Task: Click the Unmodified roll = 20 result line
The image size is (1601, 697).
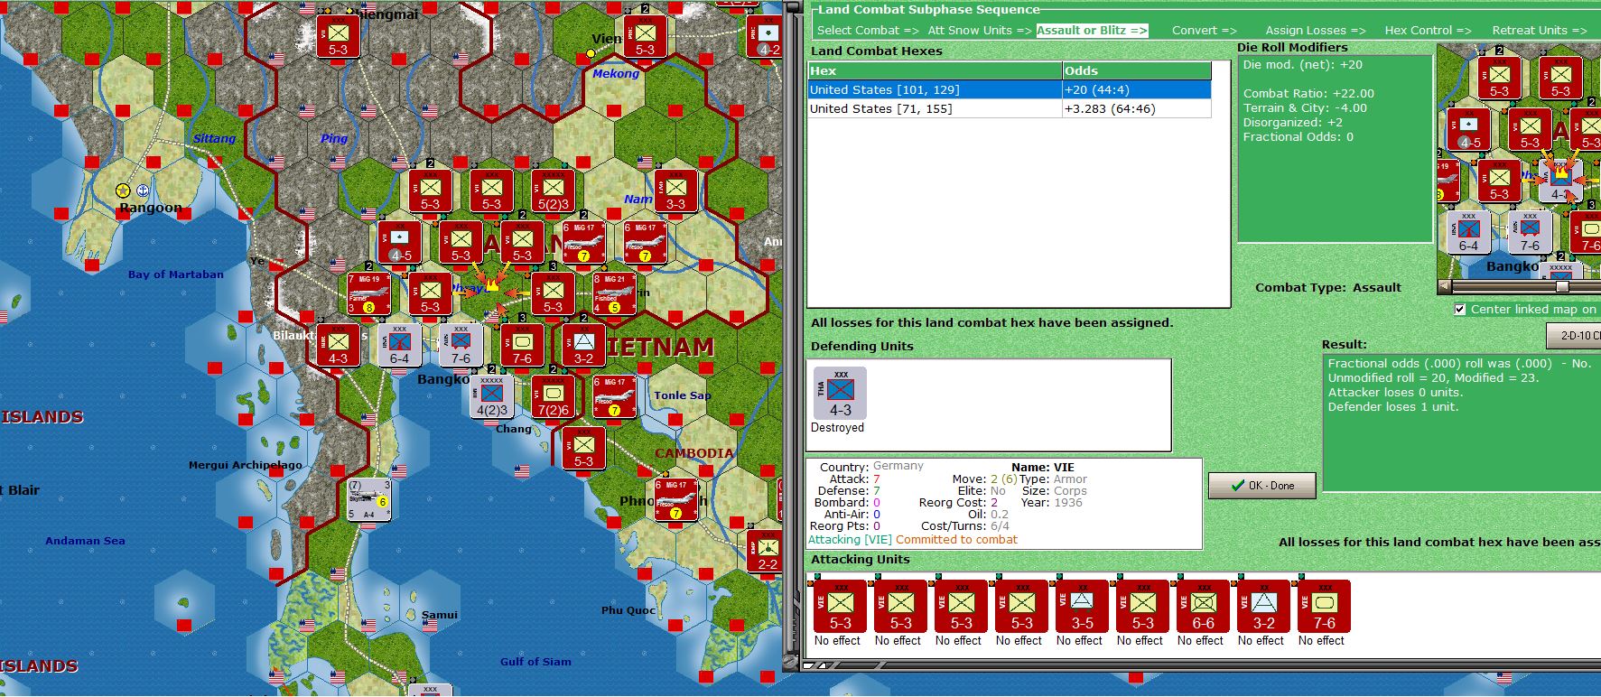Action: click(x=1433, y=378)
